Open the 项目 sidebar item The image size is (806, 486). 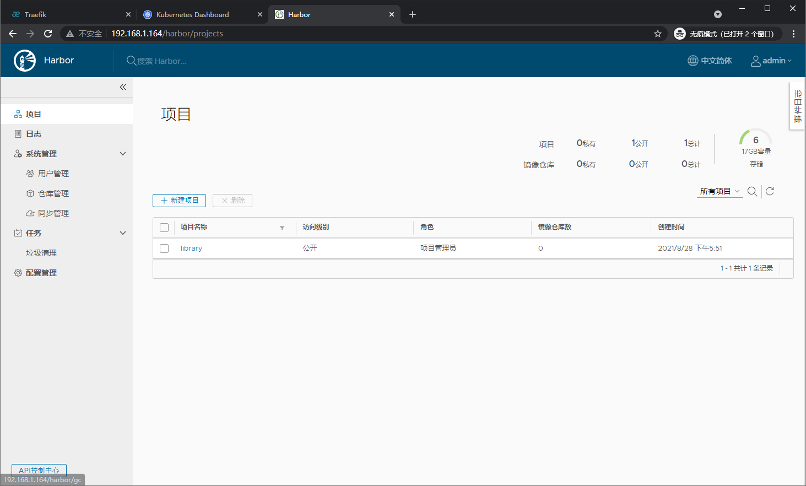tap(66, 114)
